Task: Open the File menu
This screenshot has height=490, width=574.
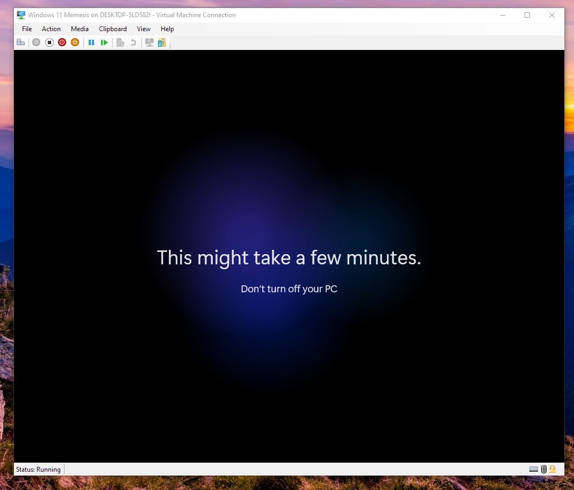Action: [27, 29]
